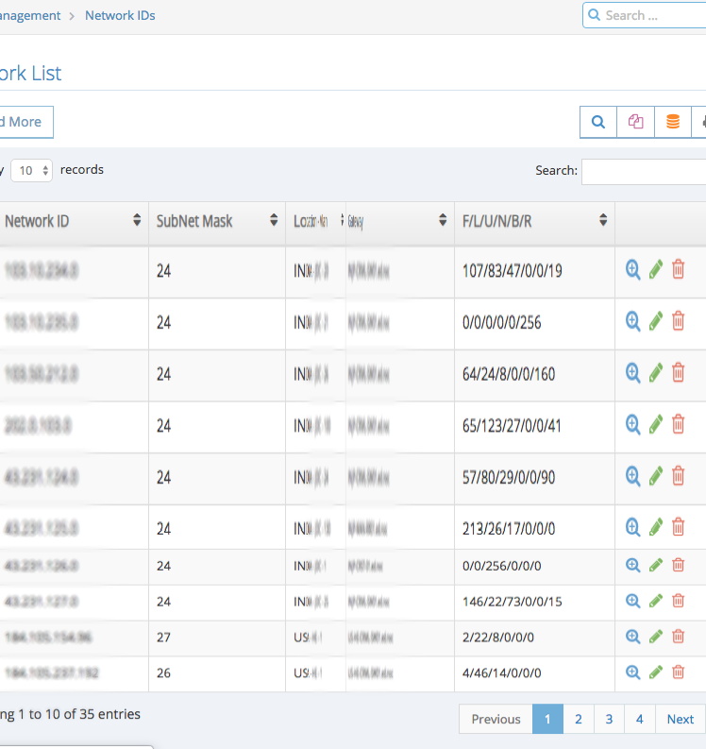The image size is (706, 749).
Task: Sort by the Network ID column
Action: pyautogui.click(x=74, y=221)
